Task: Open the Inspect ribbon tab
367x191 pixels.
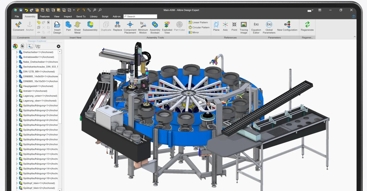Action: coord(68,17)
